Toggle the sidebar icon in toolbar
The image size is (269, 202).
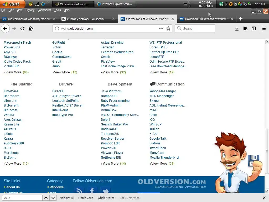254,28
